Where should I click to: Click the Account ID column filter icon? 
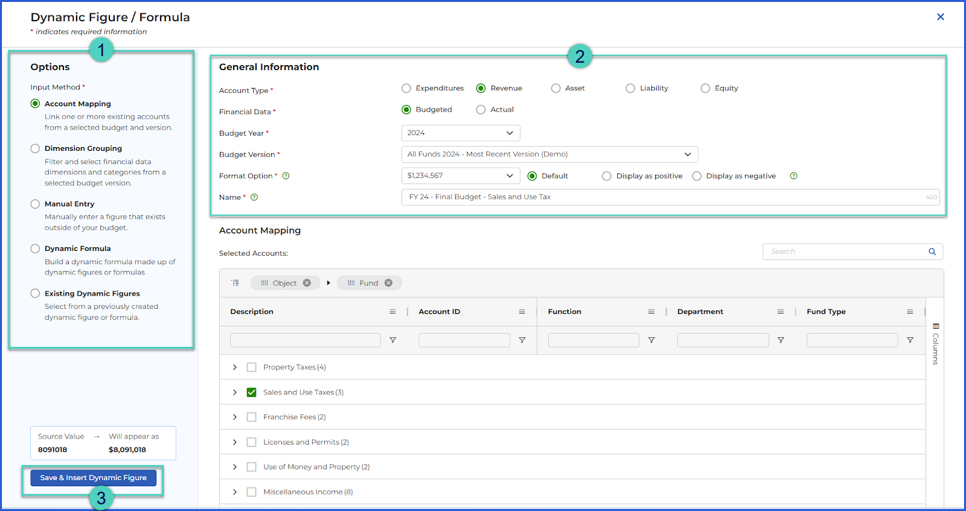click(522, 340)
